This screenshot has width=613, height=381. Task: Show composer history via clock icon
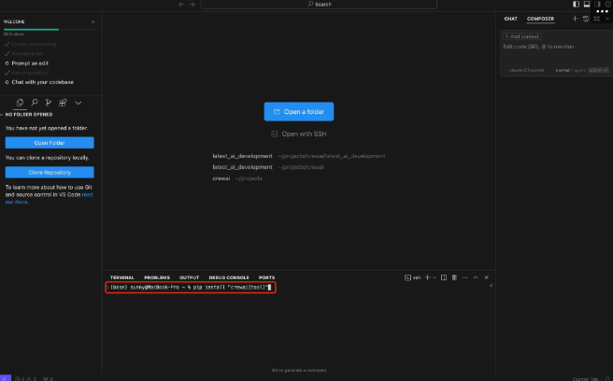[x=586, y=19]
